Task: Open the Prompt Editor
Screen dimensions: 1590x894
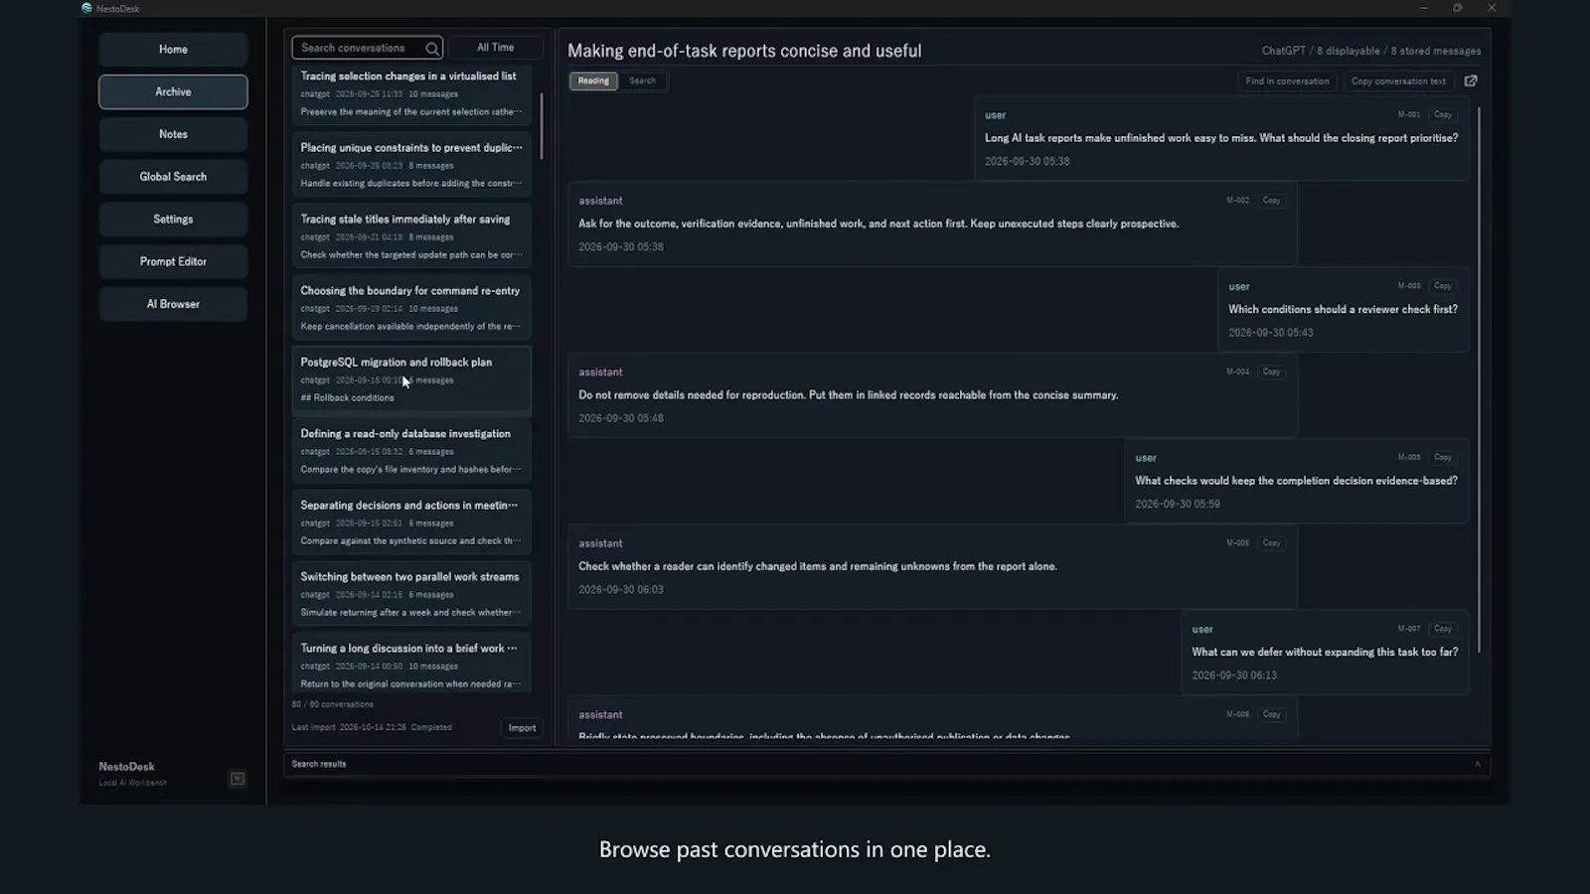Action: click(x=173, y=262)
